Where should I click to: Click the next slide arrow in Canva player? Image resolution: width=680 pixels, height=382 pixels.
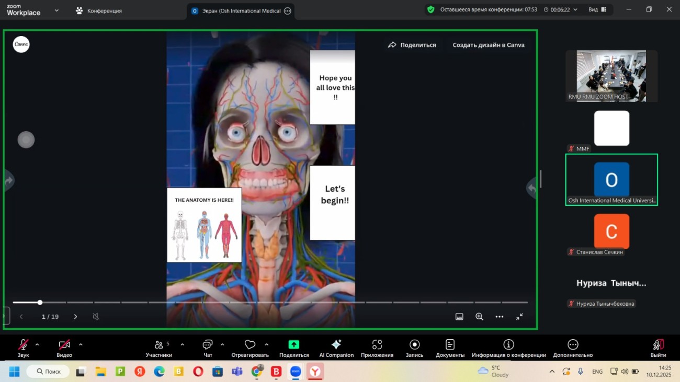75,316
